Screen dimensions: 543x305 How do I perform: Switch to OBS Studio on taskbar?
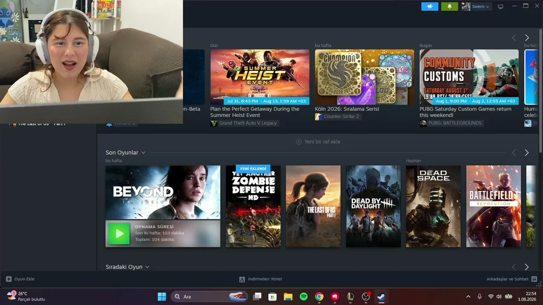pyautogui.click(x=366, y=297)
